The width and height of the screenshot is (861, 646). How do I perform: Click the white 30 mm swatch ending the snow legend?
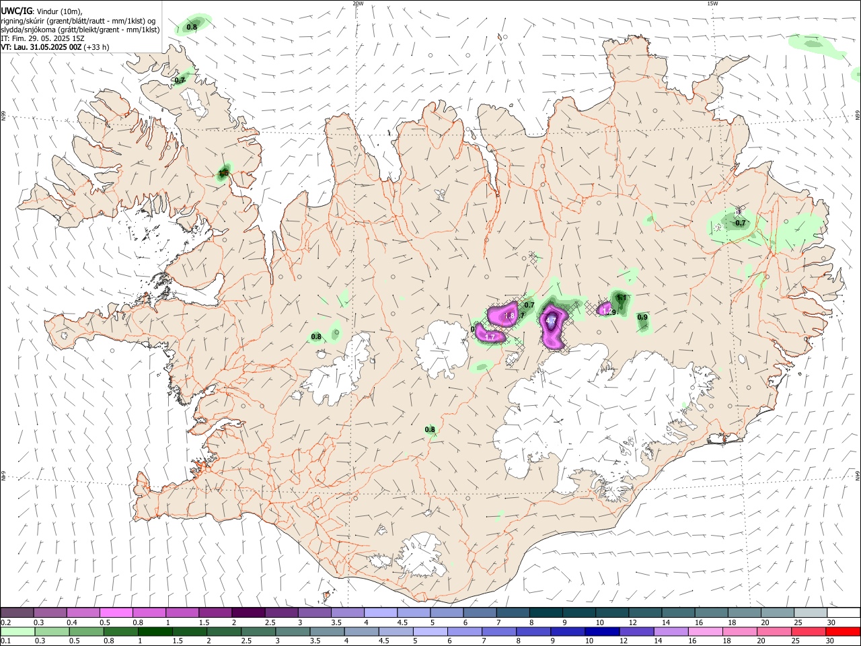click(x=844, y=612)
